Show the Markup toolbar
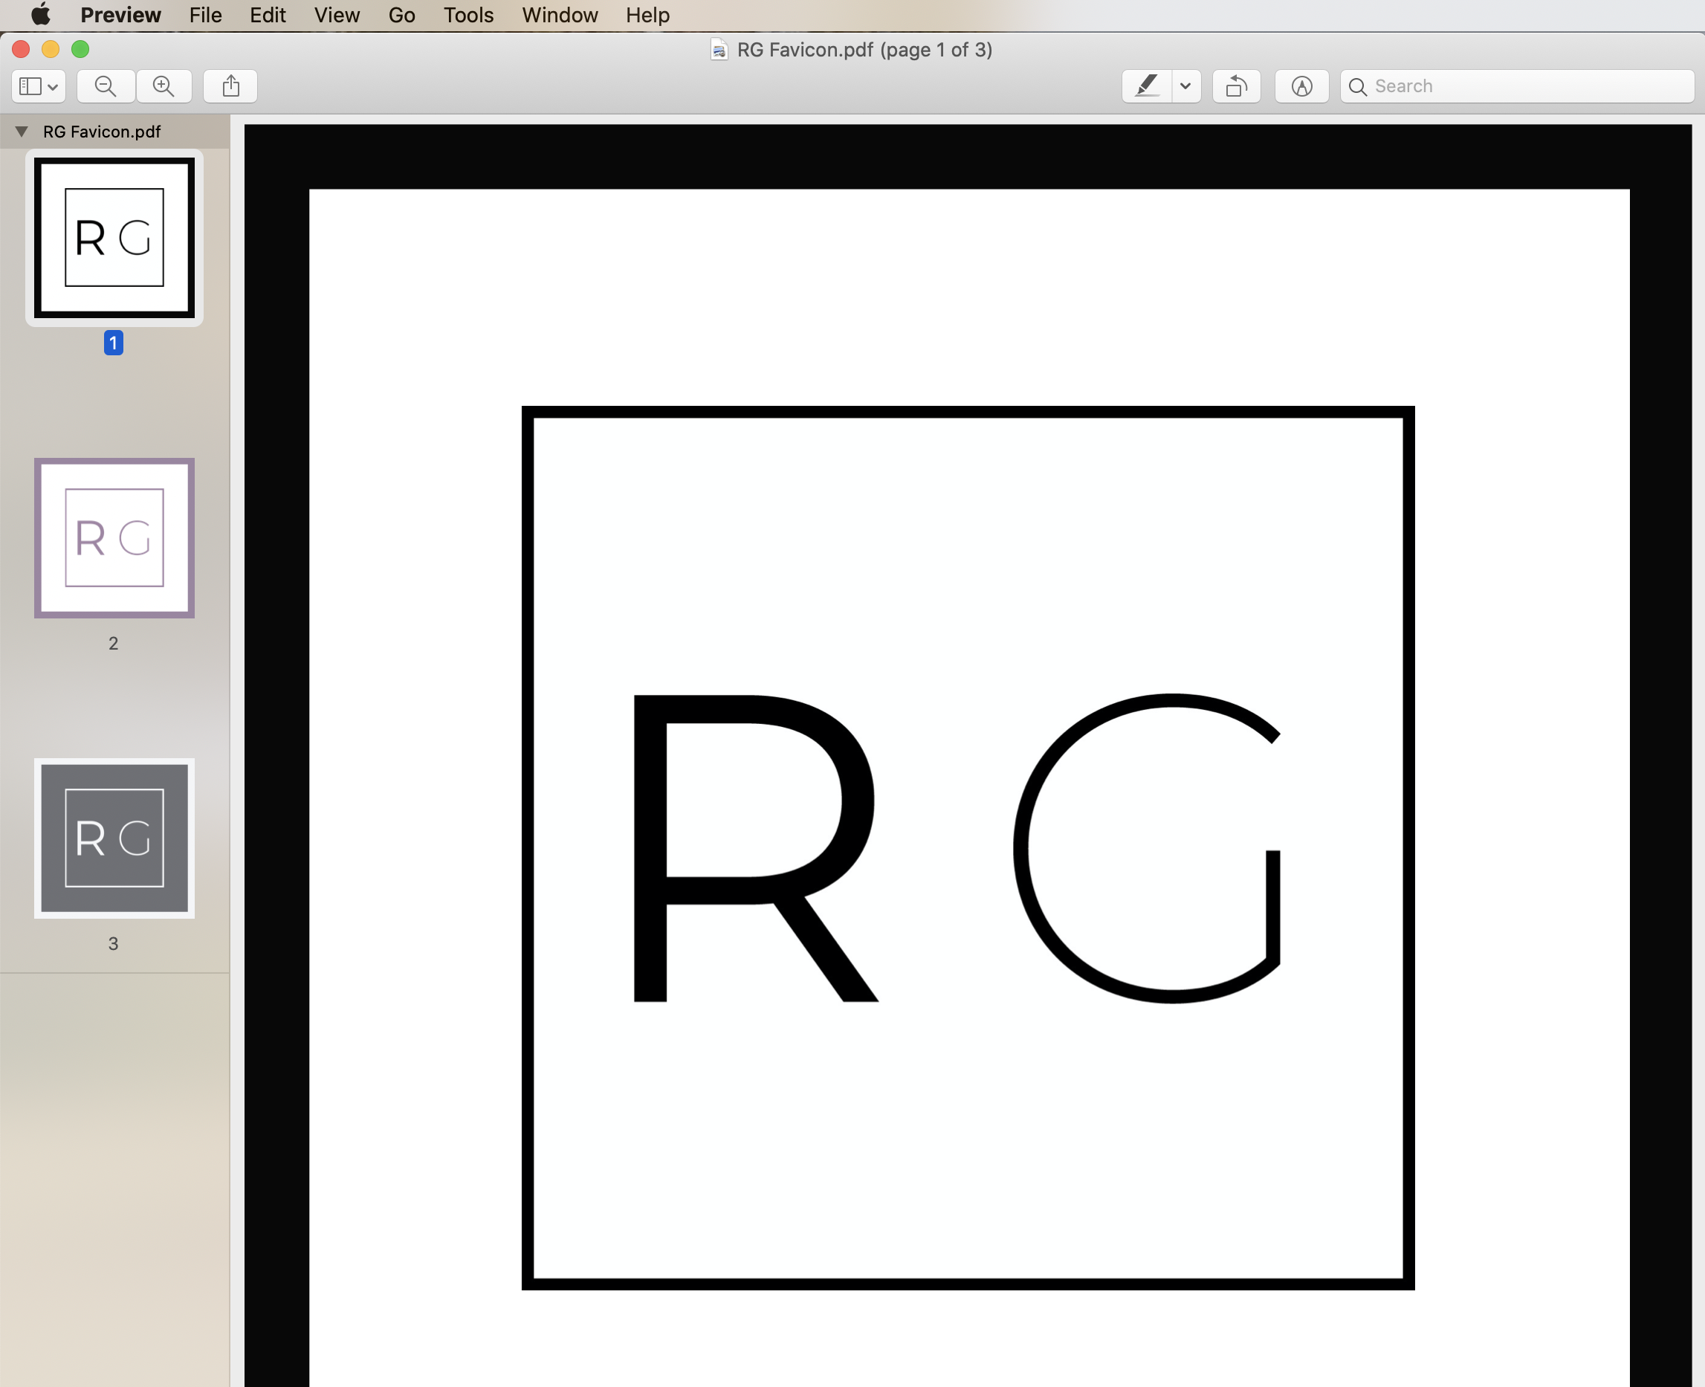The width and height of the screenshot is (1705, 1387). 1301,86
